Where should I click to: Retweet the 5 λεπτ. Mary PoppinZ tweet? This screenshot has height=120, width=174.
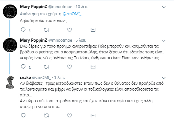coord(46,67)
